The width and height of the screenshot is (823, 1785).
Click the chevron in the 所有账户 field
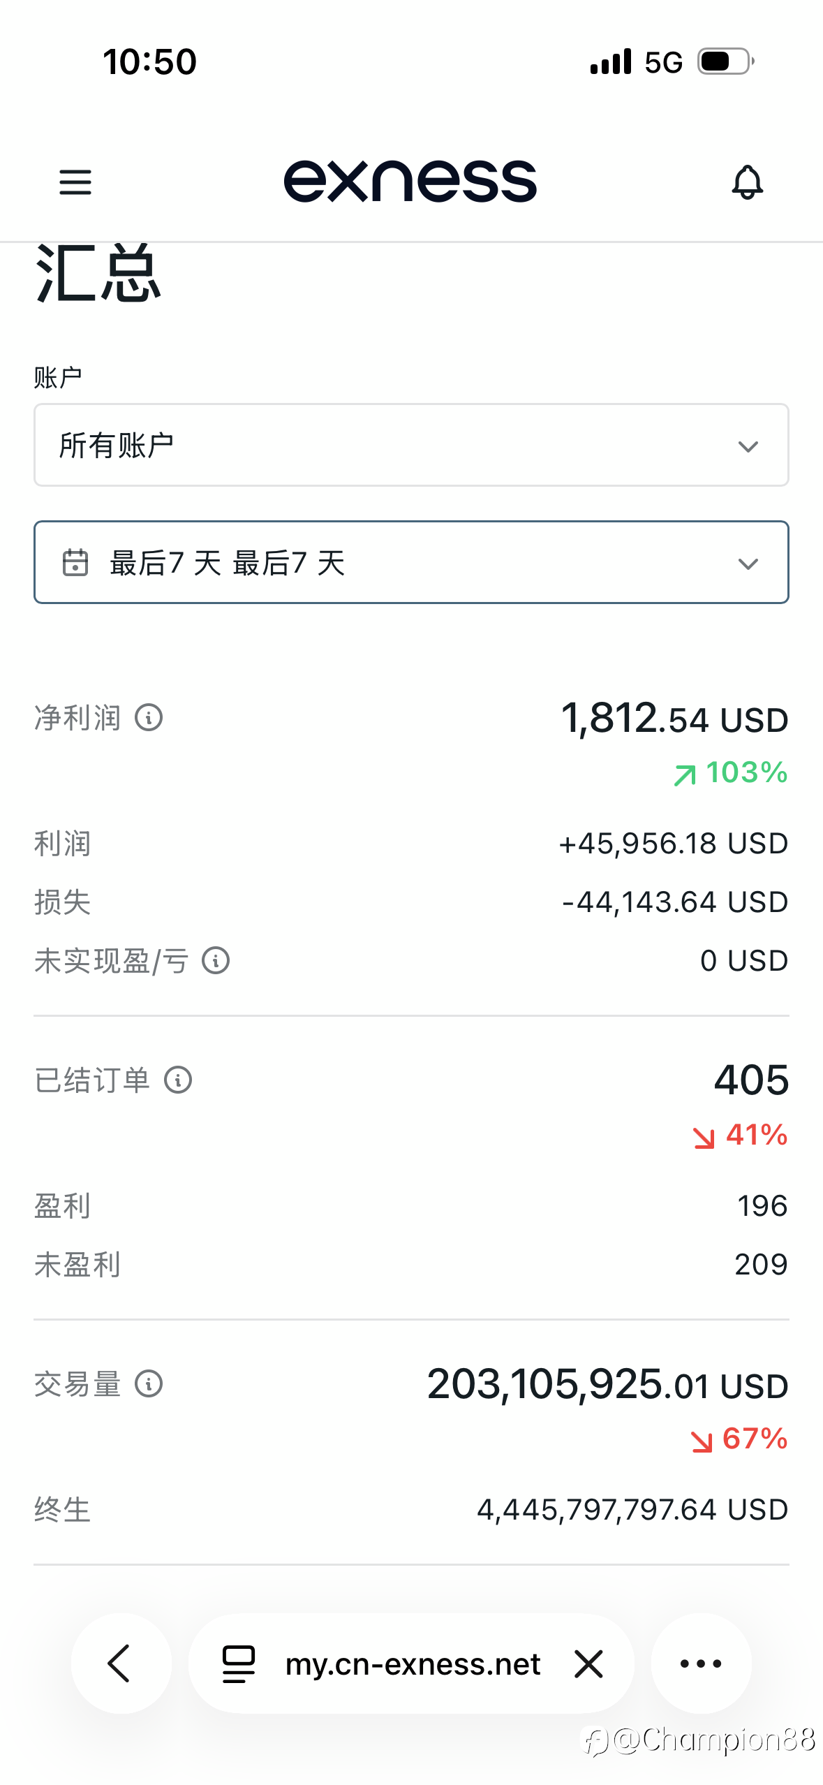pos(748,446)
